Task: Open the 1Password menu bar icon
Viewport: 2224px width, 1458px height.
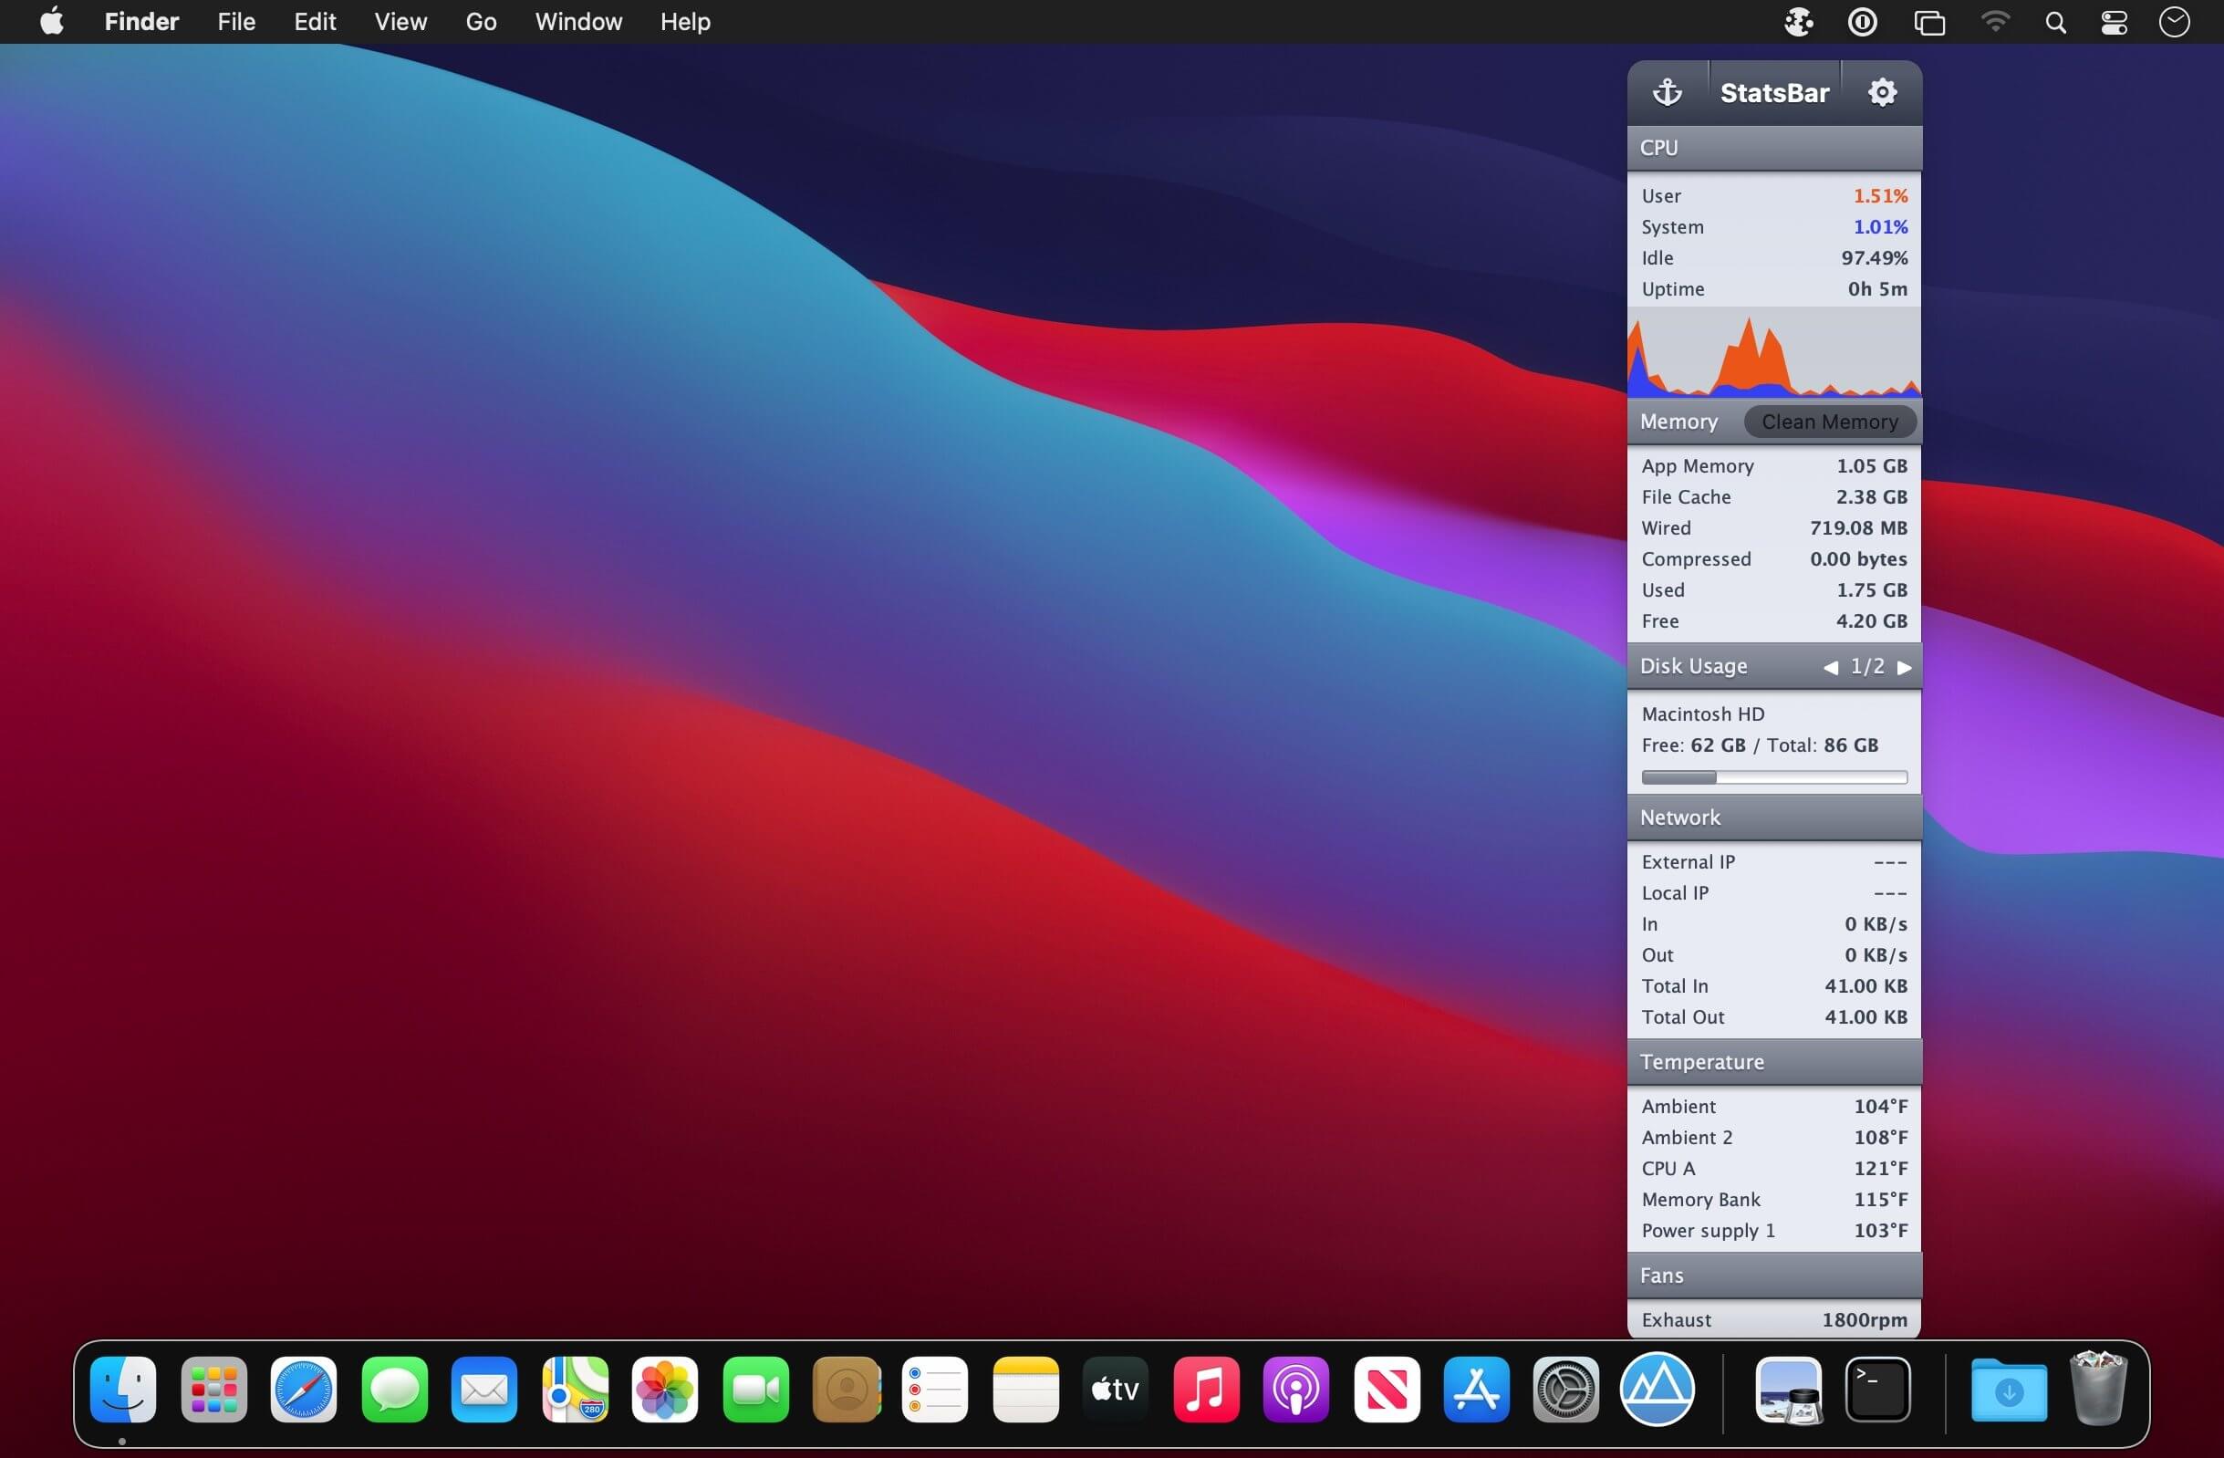Action: tap(1862, 22)
